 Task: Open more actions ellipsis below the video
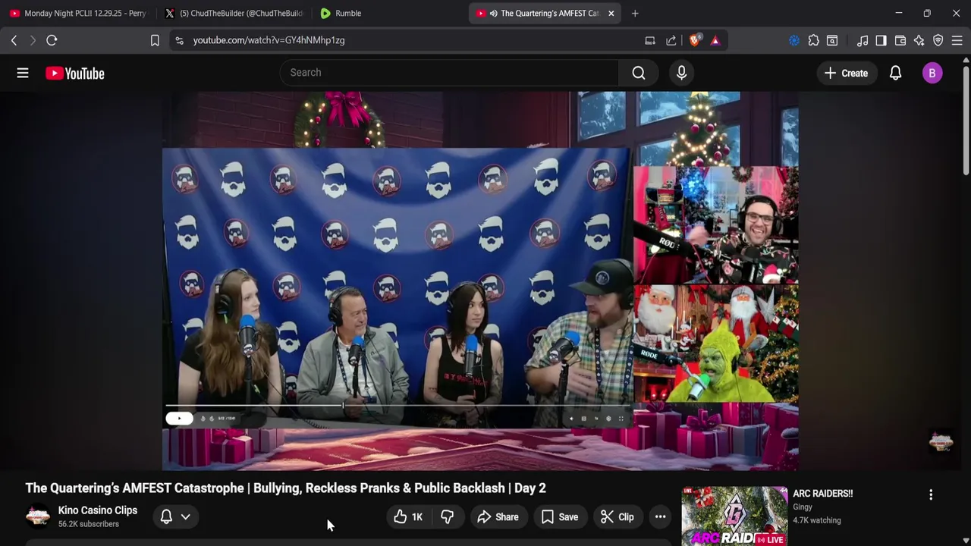point(660,517)
